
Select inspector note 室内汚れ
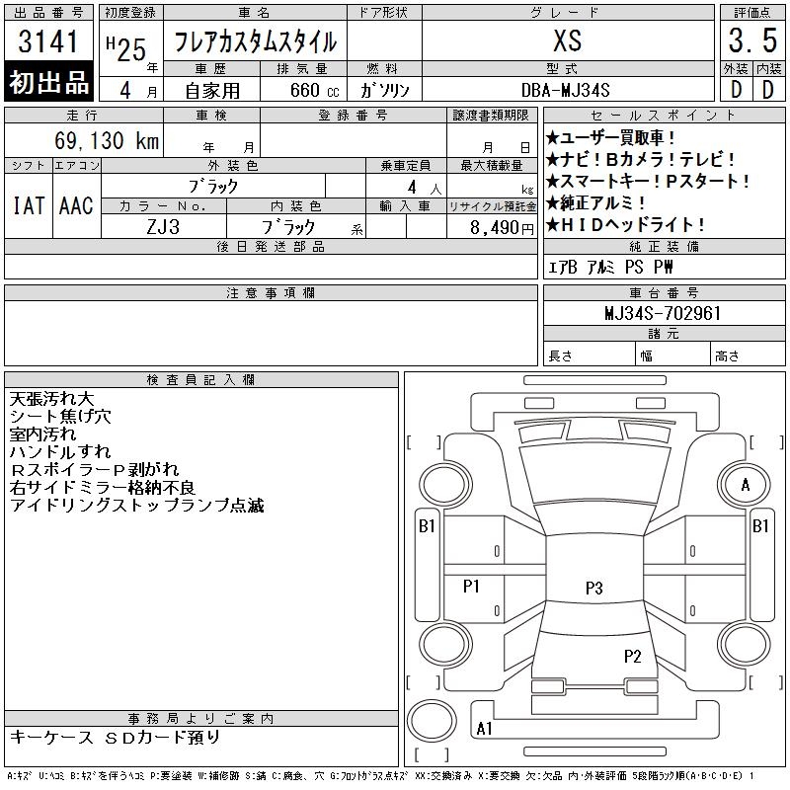point(42,434)
